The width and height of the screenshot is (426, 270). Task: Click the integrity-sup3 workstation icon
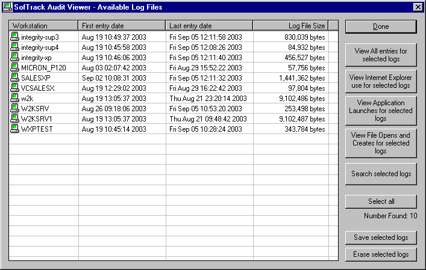(x=14, y=37)
